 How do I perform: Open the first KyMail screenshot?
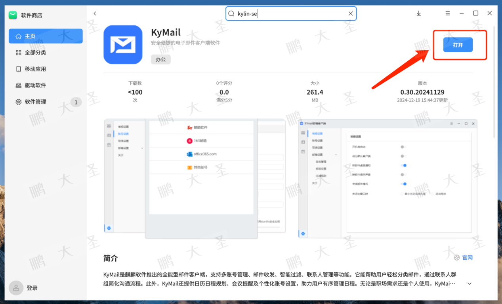click(195, 179)
